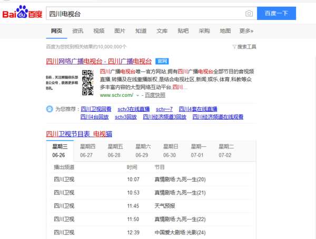Open 四川4套在线直播 suggestion link

tap(198, 109)
